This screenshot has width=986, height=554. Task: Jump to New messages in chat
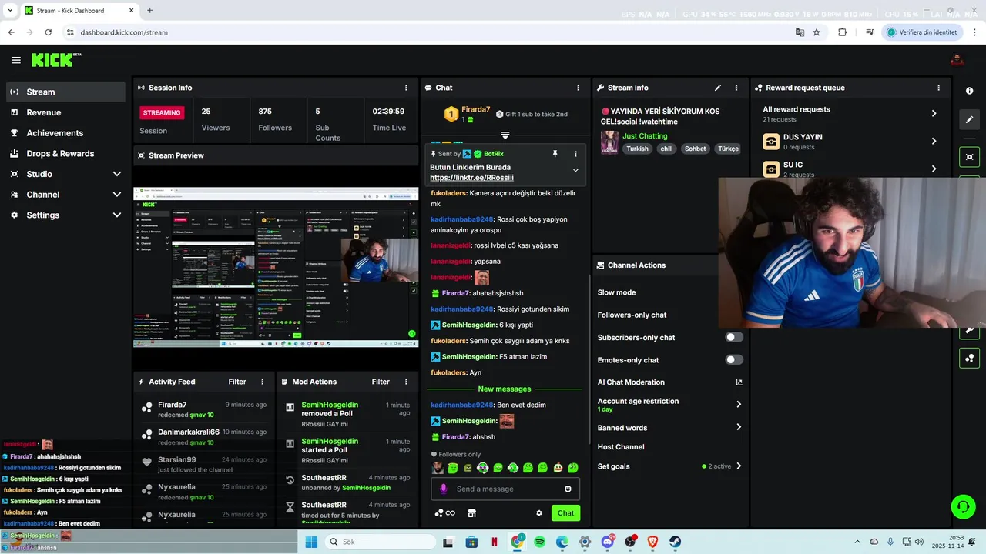(x=505, y=389)
